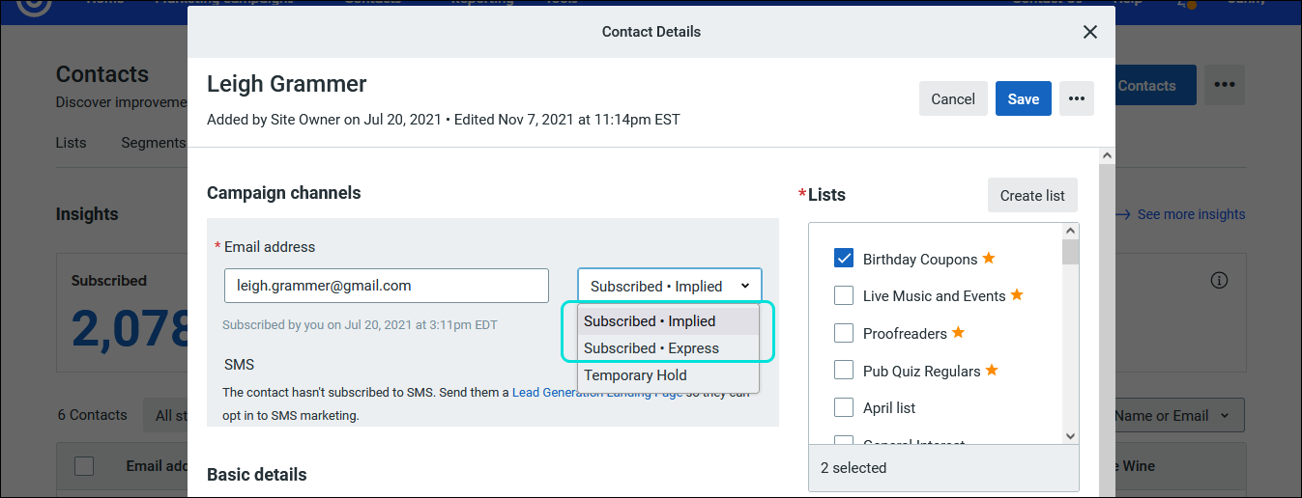This screenshot has height=498, width=1302.
Task: Click the Create list button
Action: coord(1032,195)
